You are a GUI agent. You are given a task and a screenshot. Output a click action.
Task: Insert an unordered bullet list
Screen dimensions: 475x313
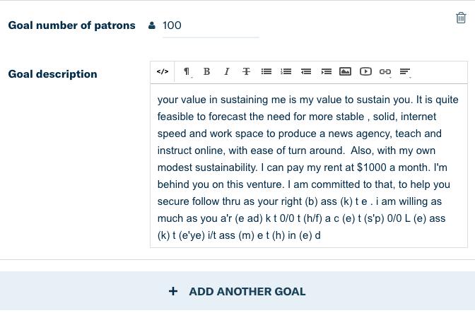click(x=266, y=72)
